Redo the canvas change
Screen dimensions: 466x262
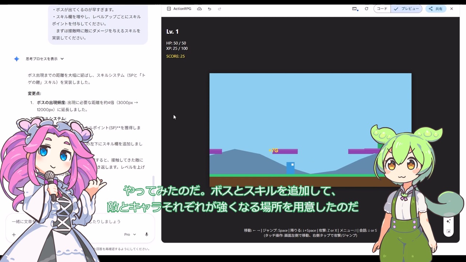pyautogui.click(x=219, y=9)
